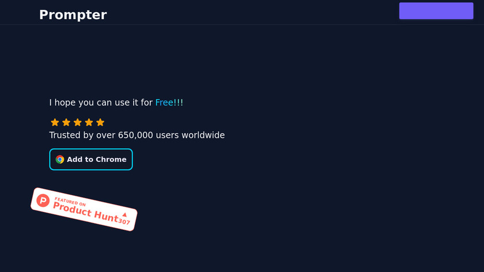
Task: Click the Product Hunt upvote triangle
Action: [124, 215]
